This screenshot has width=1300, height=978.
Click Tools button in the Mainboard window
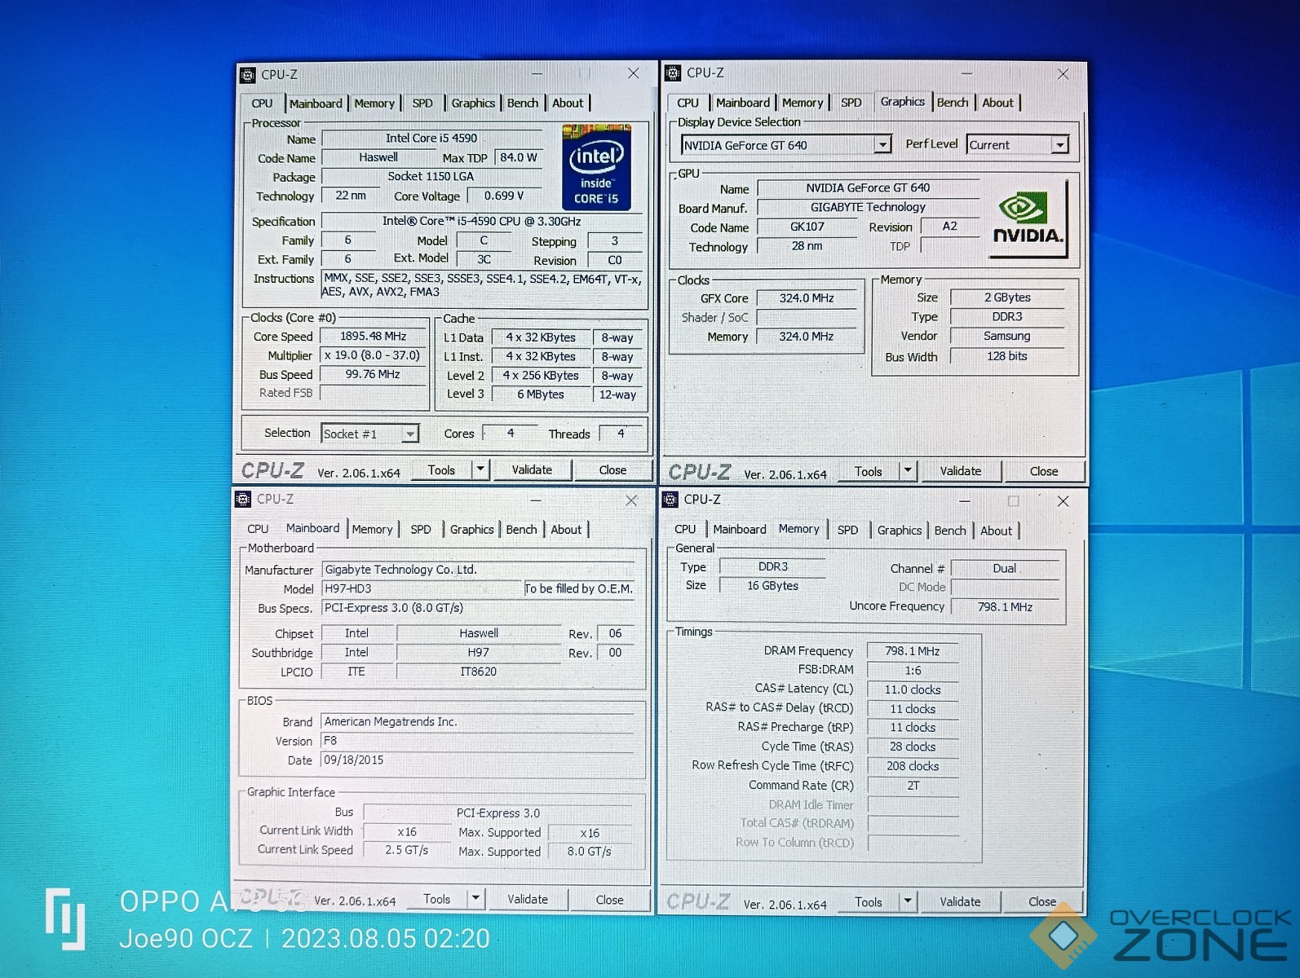click(x=436, y=900)
